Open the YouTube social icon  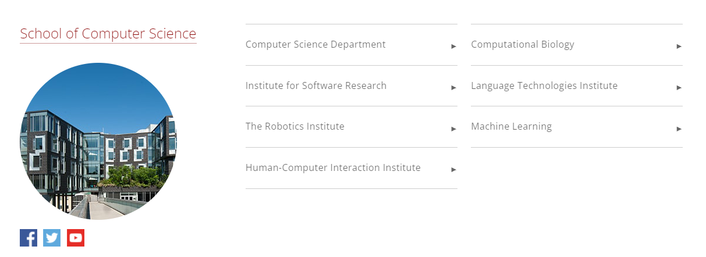[76, 238]
